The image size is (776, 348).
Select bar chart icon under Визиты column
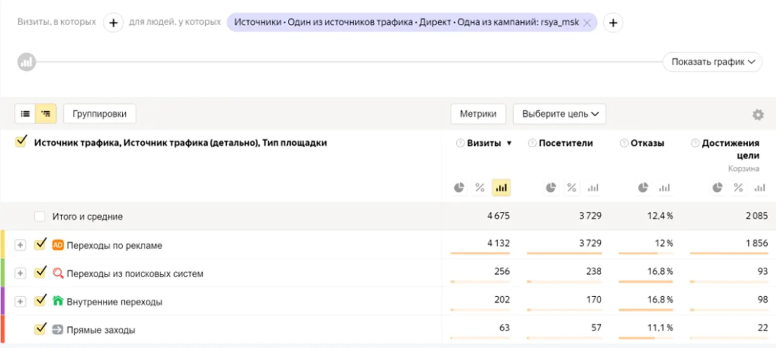(501, 188)
